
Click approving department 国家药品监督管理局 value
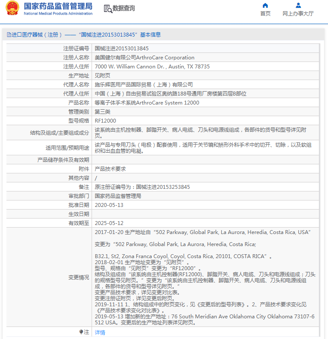[x=118, y=196]
